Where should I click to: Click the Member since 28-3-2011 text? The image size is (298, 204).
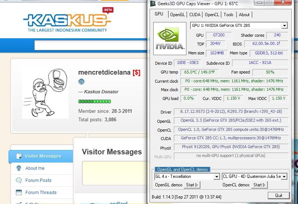pos(105,111)
